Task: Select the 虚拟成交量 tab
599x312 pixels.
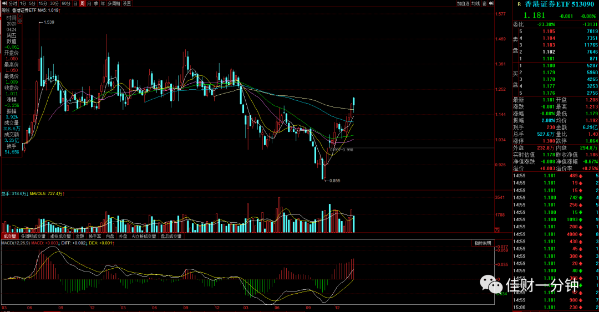Action: pyautogui.click(x=61, y=237)
